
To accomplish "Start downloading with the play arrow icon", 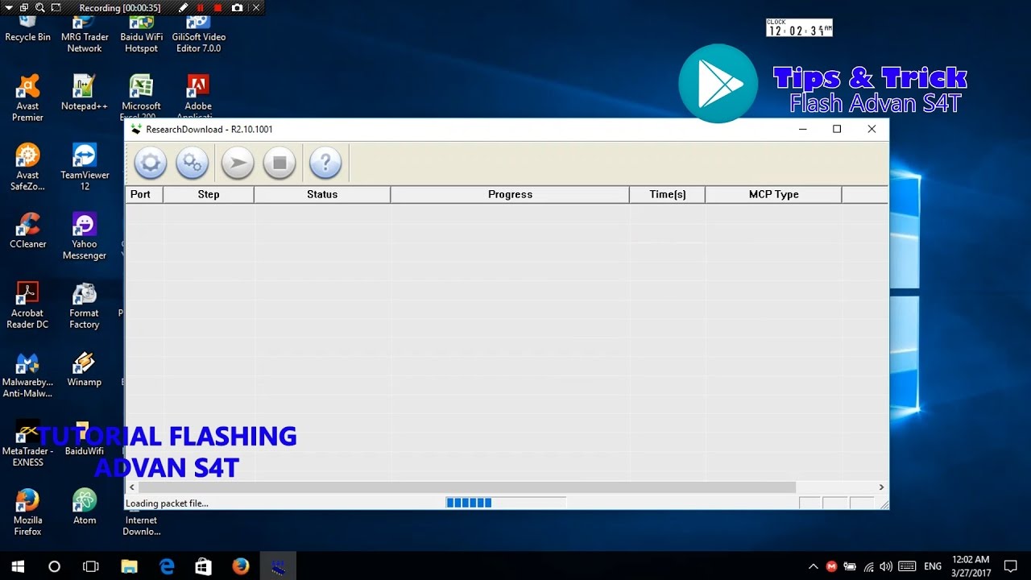I will [238, 164].
